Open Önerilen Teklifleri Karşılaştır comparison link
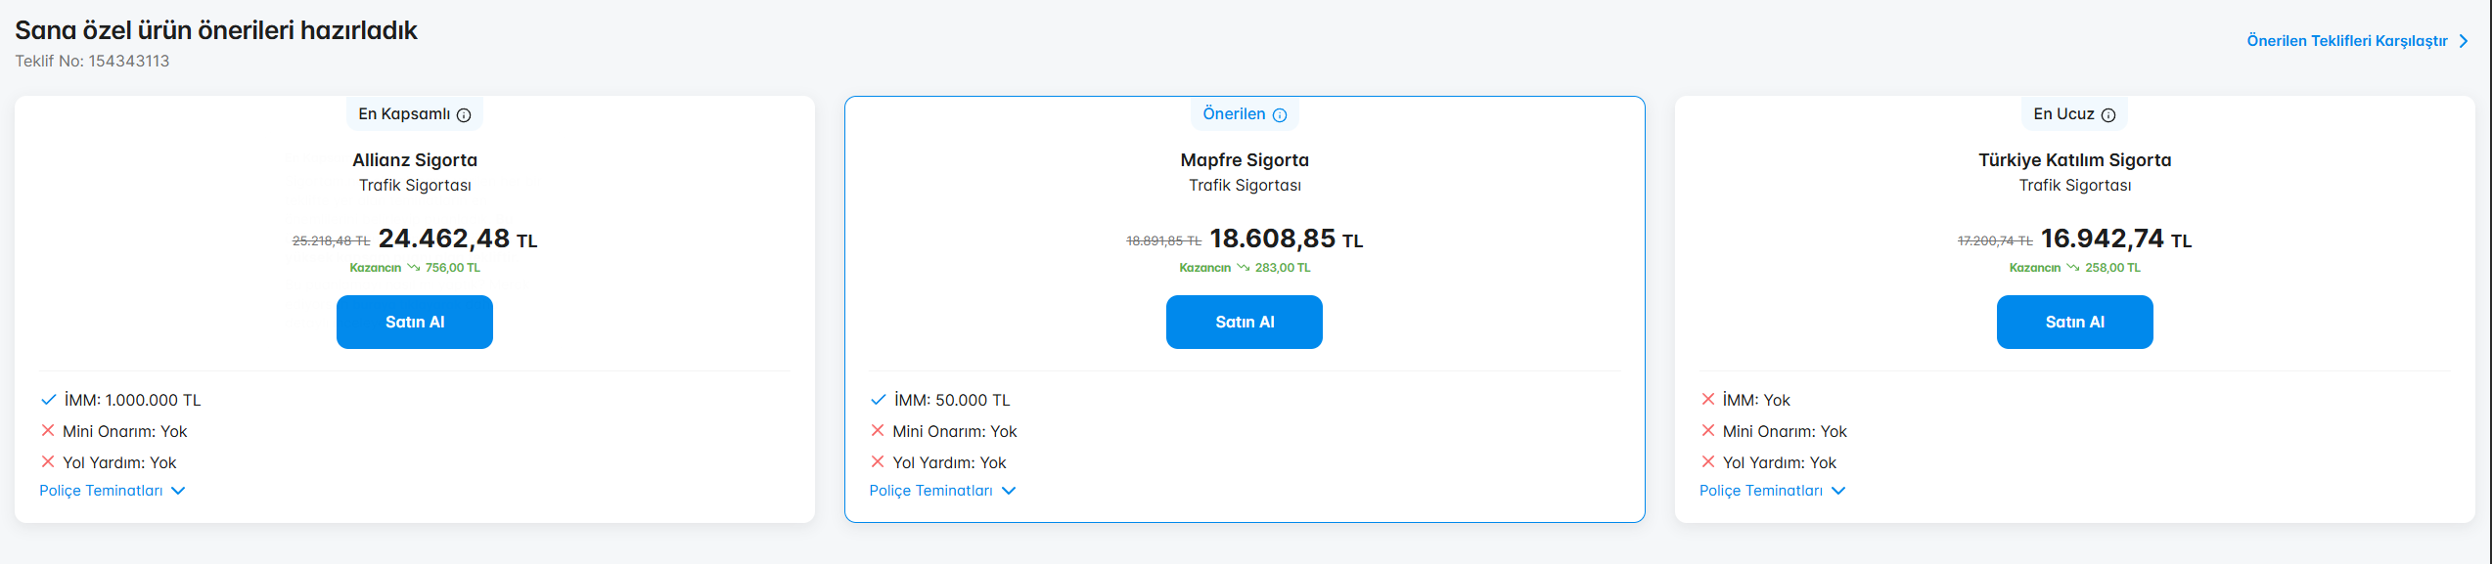Image resolution: width=2492 pixels, height=564 pixels. pos(2347,41)
